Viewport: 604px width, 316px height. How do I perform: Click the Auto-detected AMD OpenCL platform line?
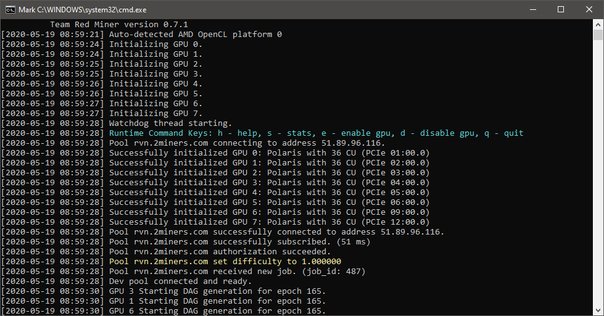pos(141,35)
